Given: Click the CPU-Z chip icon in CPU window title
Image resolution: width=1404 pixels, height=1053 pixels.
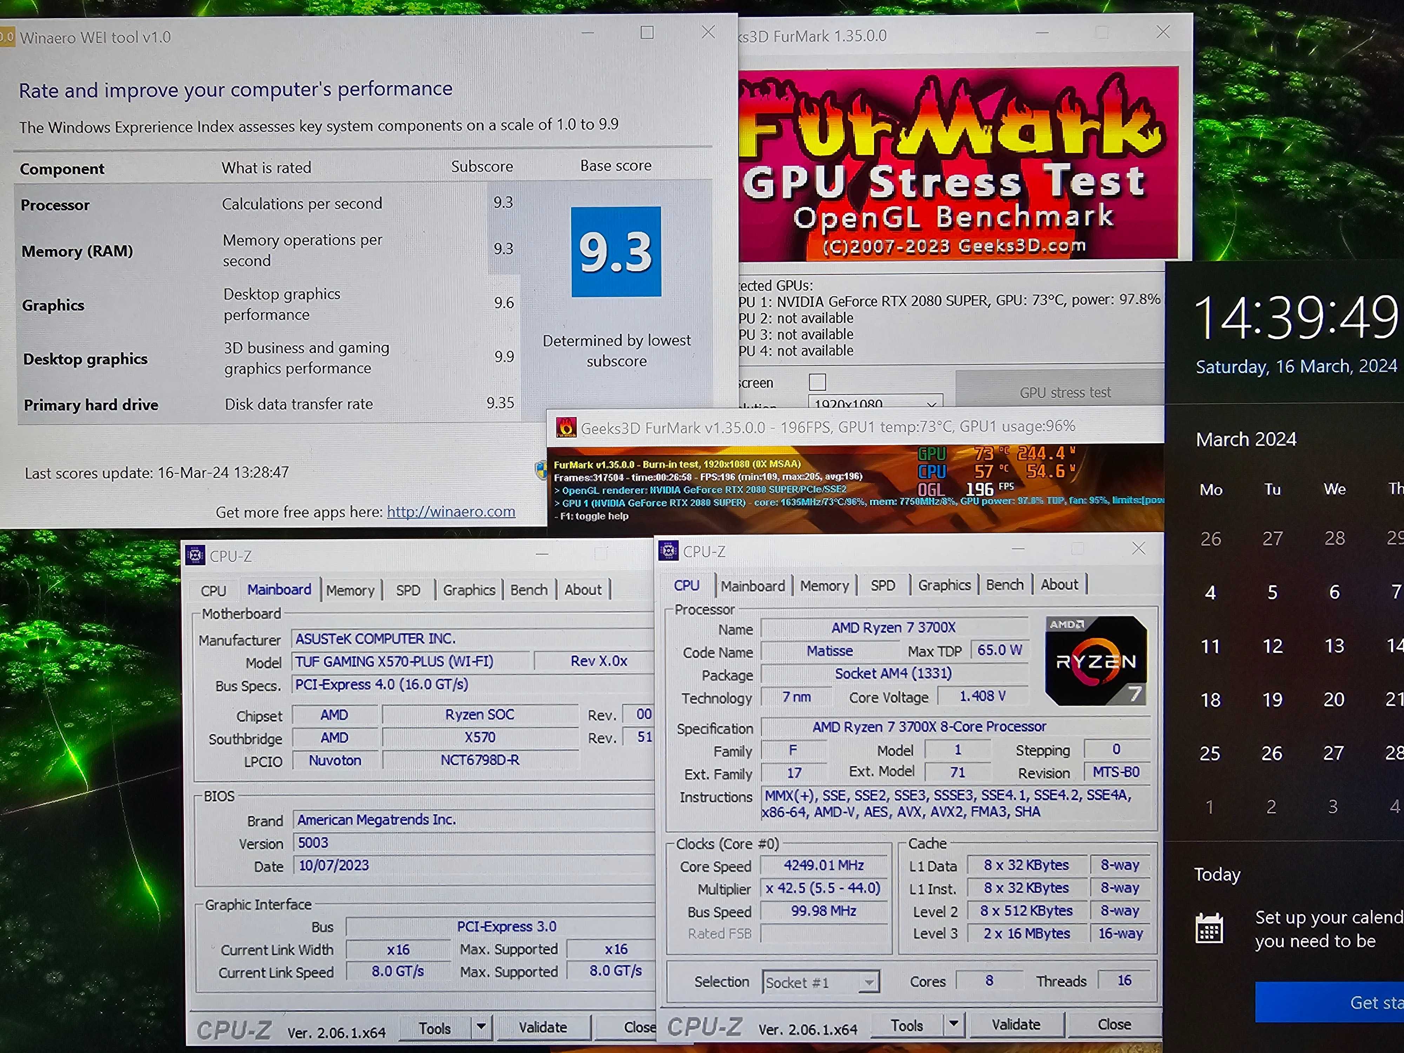Looking at the screenshot, I should pyautogui.click(x=668, y=551).
